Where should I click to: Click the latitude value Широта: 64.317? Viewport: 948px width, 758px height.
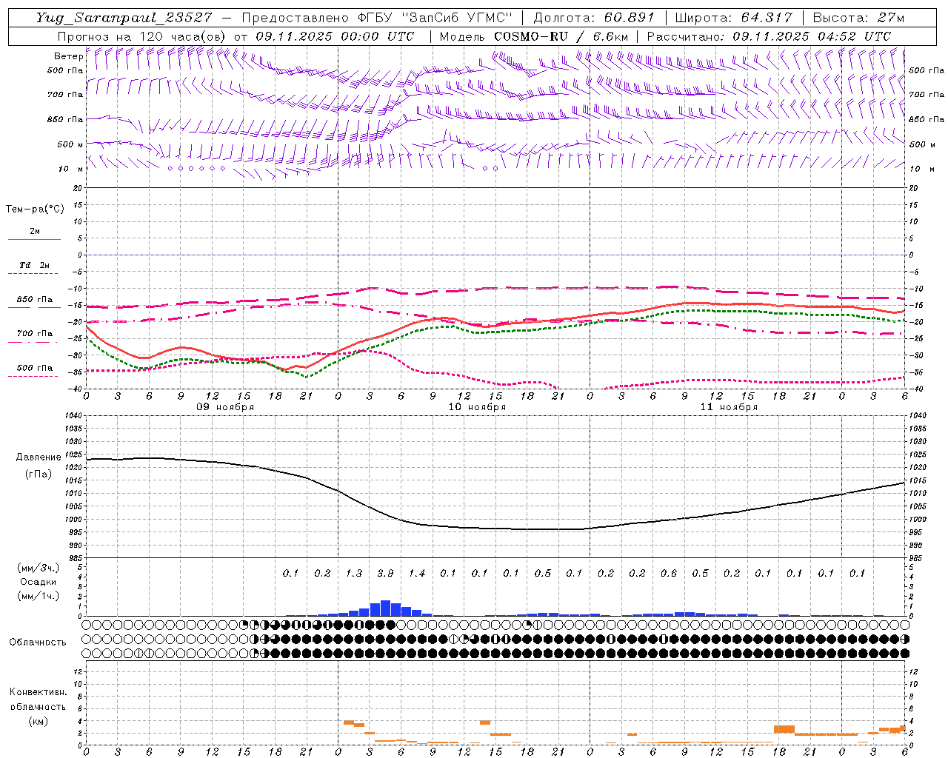(x=734, y=18)
